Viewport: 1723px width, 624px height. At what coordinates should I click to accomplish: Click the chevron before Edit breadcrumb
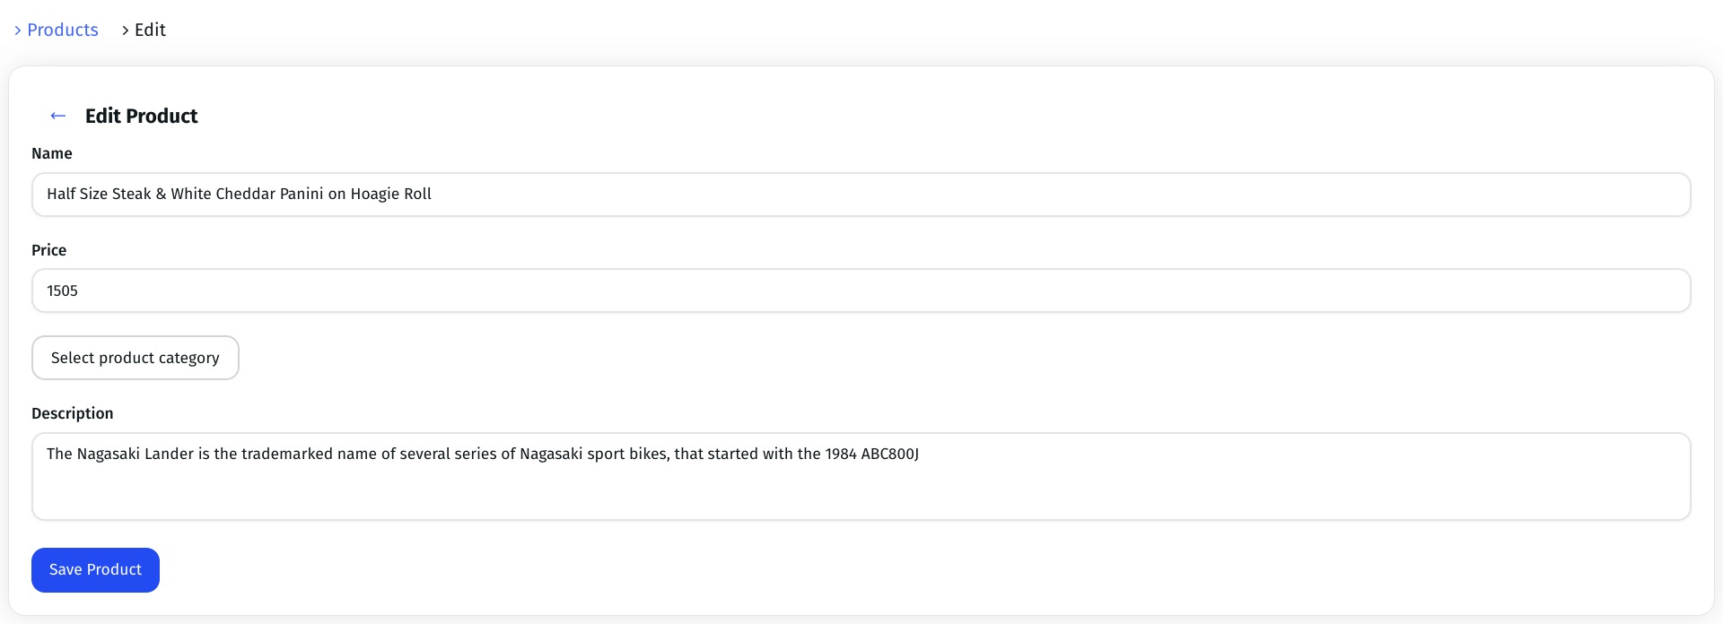[126, 30]
